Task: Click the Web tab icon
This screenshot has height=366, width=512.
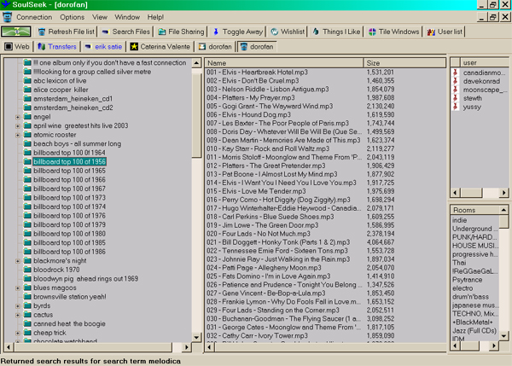Action: (9, 47)
